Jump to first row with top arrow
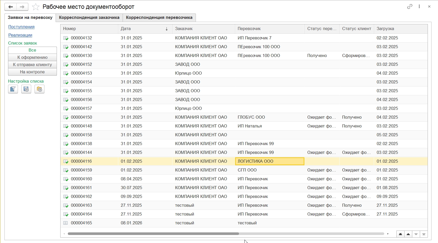The image size is (438, 243). click(x=400, y=234)
